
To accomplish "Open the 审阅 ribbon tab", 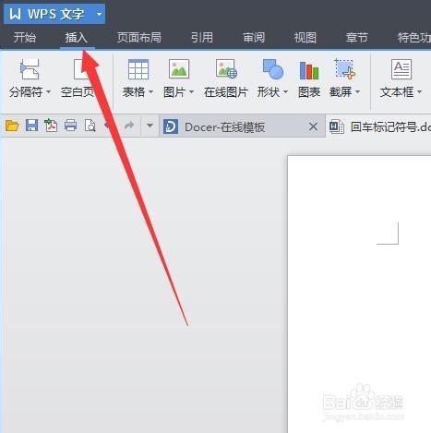I will tap(254, 38).
